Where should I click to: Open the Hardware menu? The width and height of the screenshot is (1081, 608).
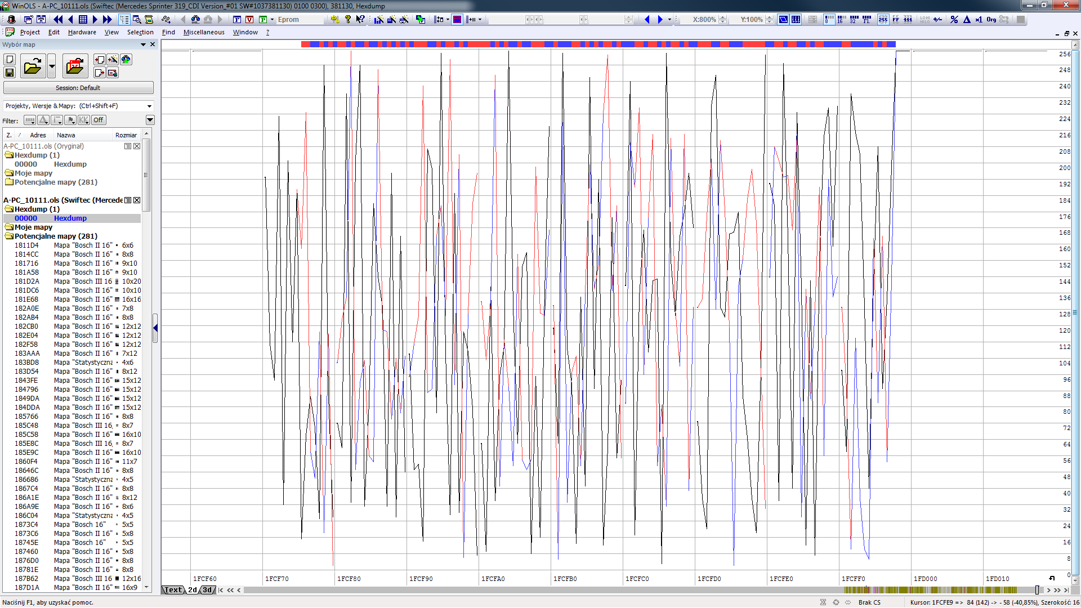82,32
